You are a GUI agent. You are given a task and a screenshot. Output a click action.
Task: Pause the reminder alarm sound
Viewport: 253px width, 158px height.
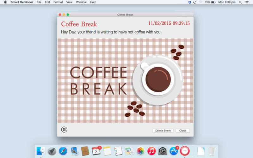[x=64, y=130]
